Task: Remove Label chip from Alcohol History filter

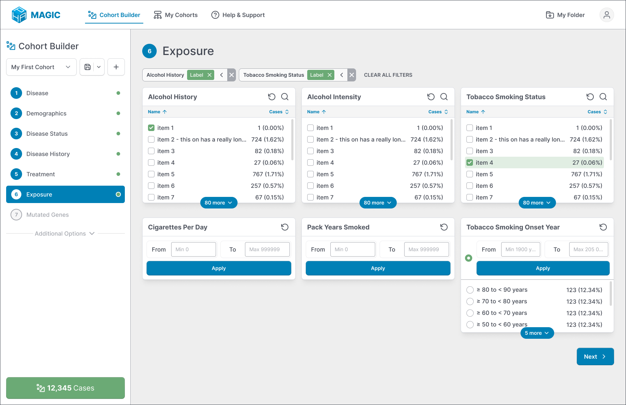Action: coord(209,75)
